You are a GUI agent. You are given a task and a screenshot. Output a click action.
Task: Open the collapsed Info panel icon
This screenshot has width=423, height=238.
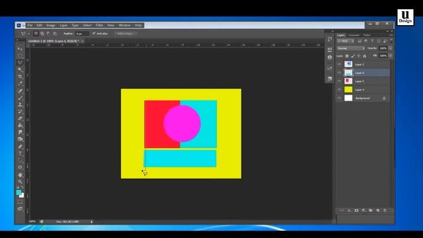[330, 58]
